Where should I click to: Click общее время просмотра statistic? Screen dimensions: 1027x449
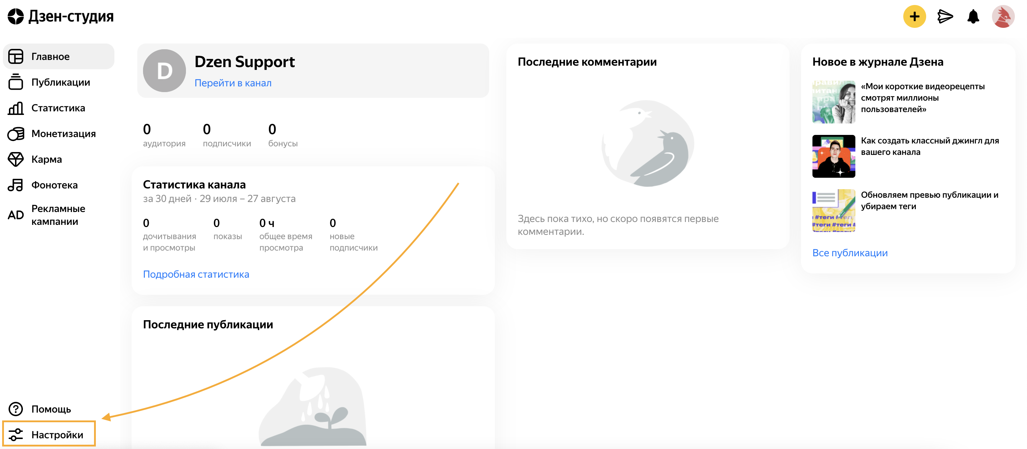285,234
